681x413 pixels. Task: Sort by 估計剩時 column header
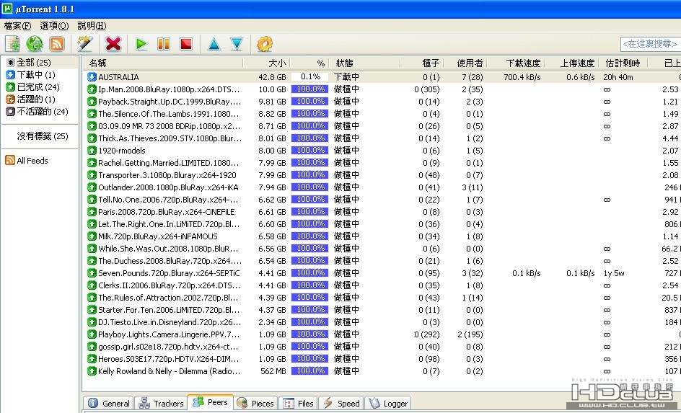623,63
